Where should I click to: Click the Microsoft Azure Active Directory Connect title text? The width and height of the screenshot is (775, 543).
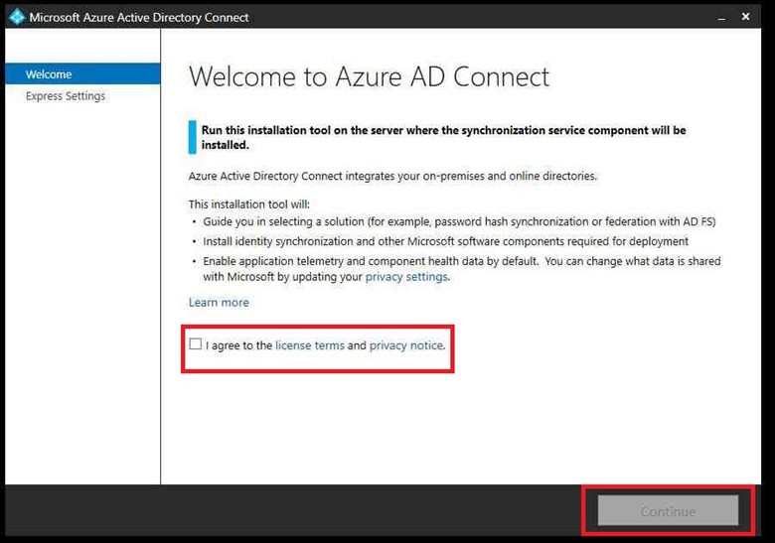point(139,17)
